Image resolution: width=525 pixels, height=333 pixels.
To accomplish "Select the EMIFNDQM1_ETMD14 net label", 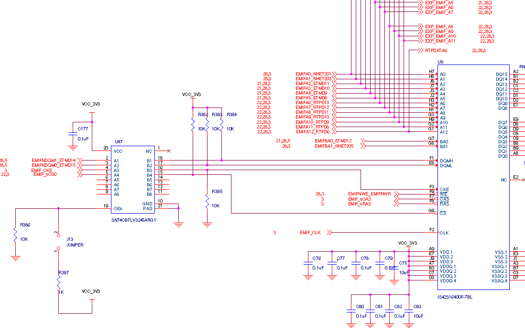I will [54, 161].
